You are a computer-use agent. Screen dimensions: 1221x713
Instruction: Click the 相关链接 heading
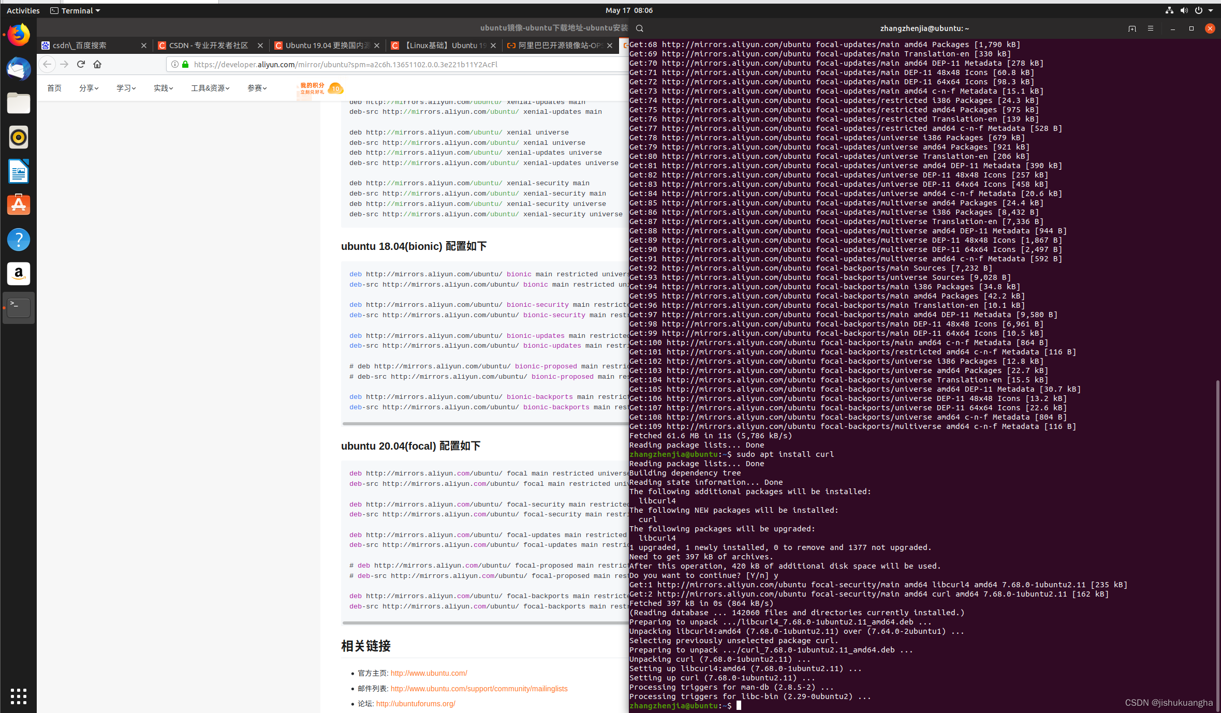click(x=365, y=646)
